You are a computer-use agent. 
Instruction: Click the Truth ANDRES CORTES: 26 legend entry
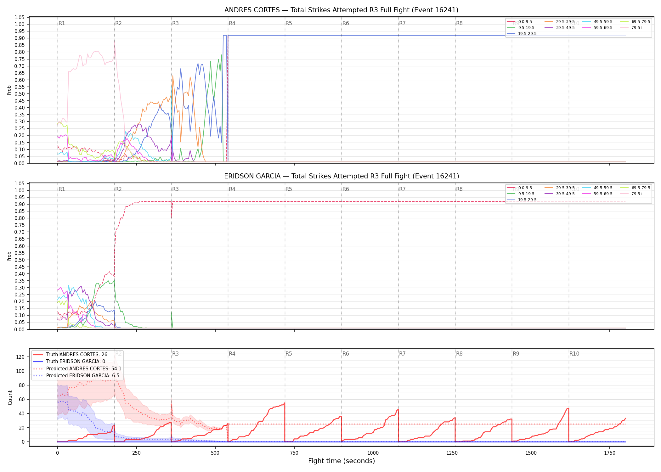pyautogui.click(x=70, y=355)
